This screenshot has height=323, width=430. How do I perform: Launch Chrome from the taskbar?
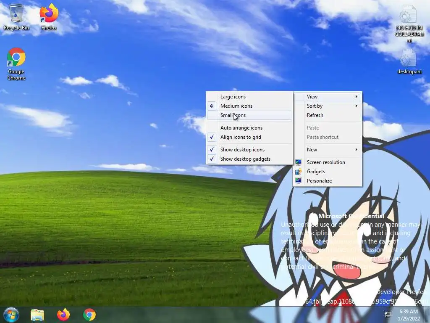coord(89,315)
